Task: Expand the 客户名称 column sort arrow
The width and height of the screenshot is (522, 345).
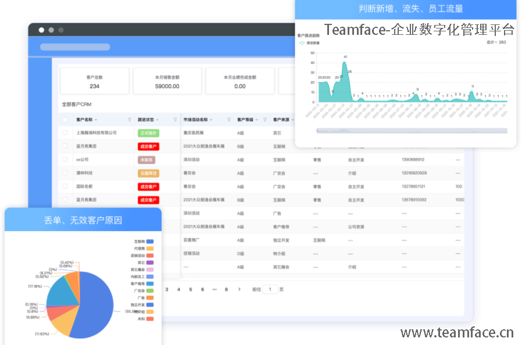Action: point(96,120)
